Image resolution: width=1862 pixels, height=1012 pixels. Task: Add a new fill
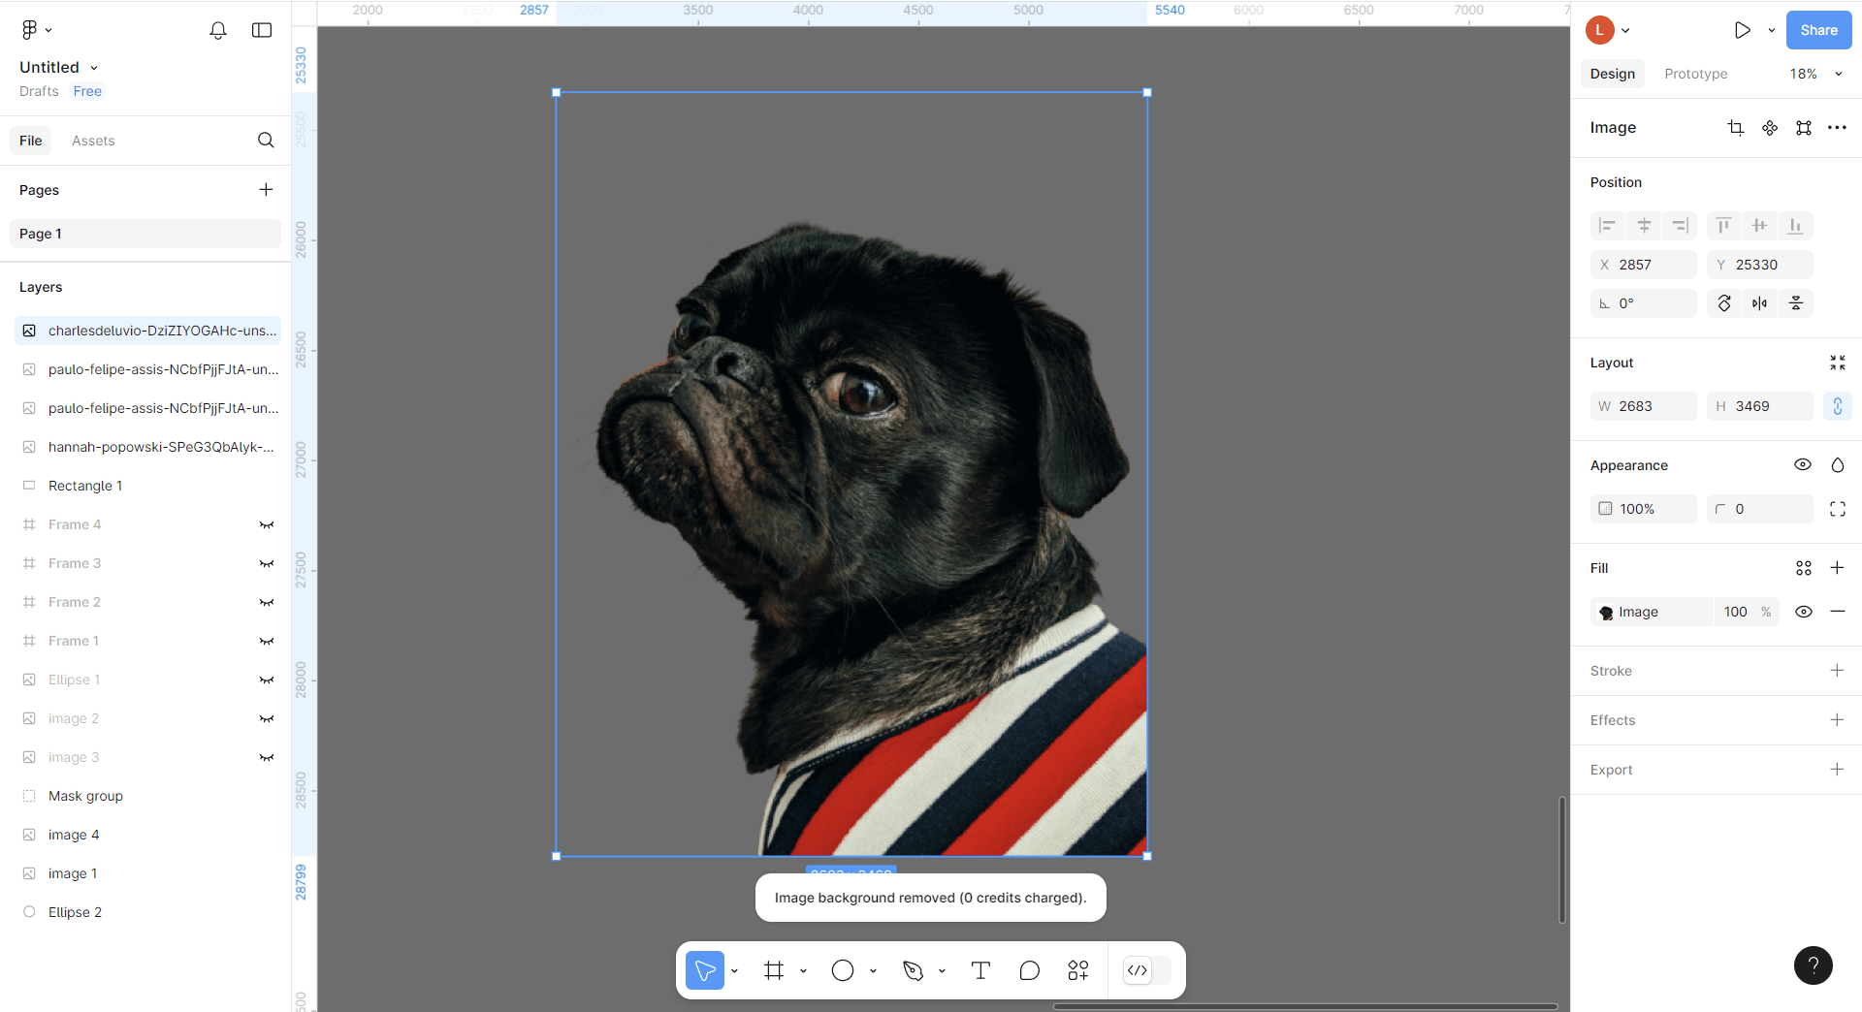click(1837, 568)
